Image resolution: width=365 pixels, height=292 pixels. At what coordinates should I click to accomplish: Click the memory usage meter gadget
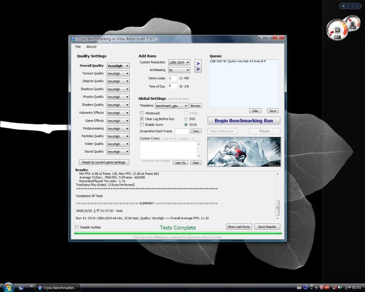[353, 22]
